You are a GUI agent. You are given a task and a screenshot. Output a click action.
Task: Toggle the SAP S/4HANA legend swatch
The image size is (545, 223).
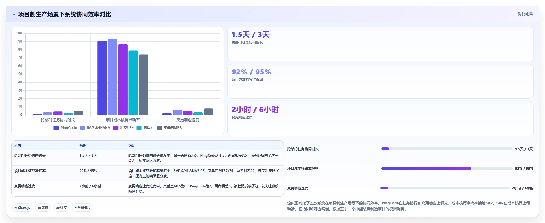(83, 128)
